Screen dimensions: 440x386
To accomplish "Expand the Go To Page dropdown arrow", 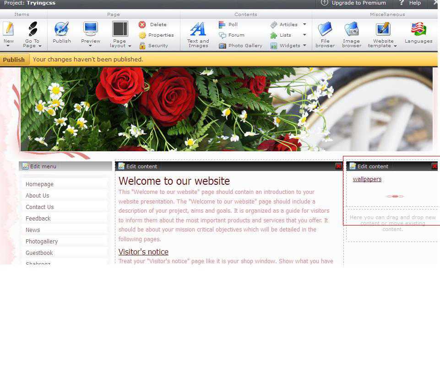I will click(40, 46).
